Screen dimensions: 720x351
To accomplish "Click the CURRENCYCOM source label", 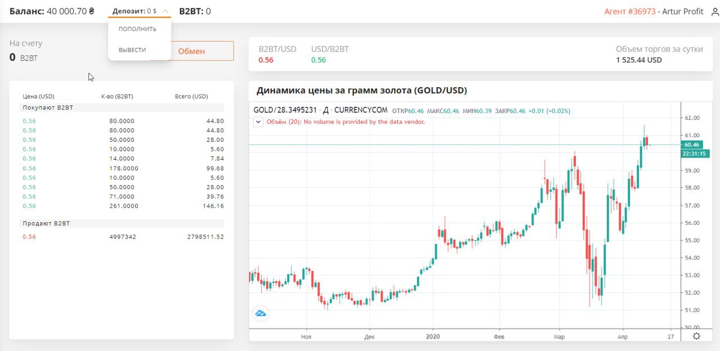I will coord(361,110).
